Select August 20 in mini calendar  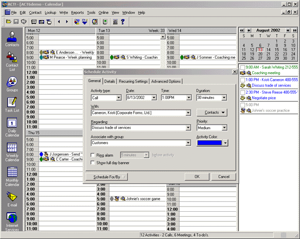pyautogui.click(x=260, y=54)
